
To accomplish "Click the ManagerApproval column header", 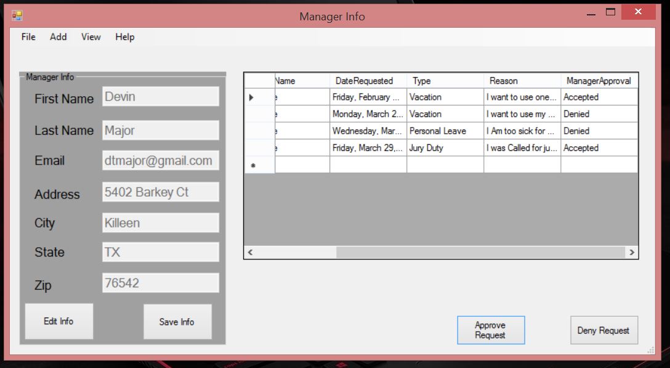I will coord(599,81).
